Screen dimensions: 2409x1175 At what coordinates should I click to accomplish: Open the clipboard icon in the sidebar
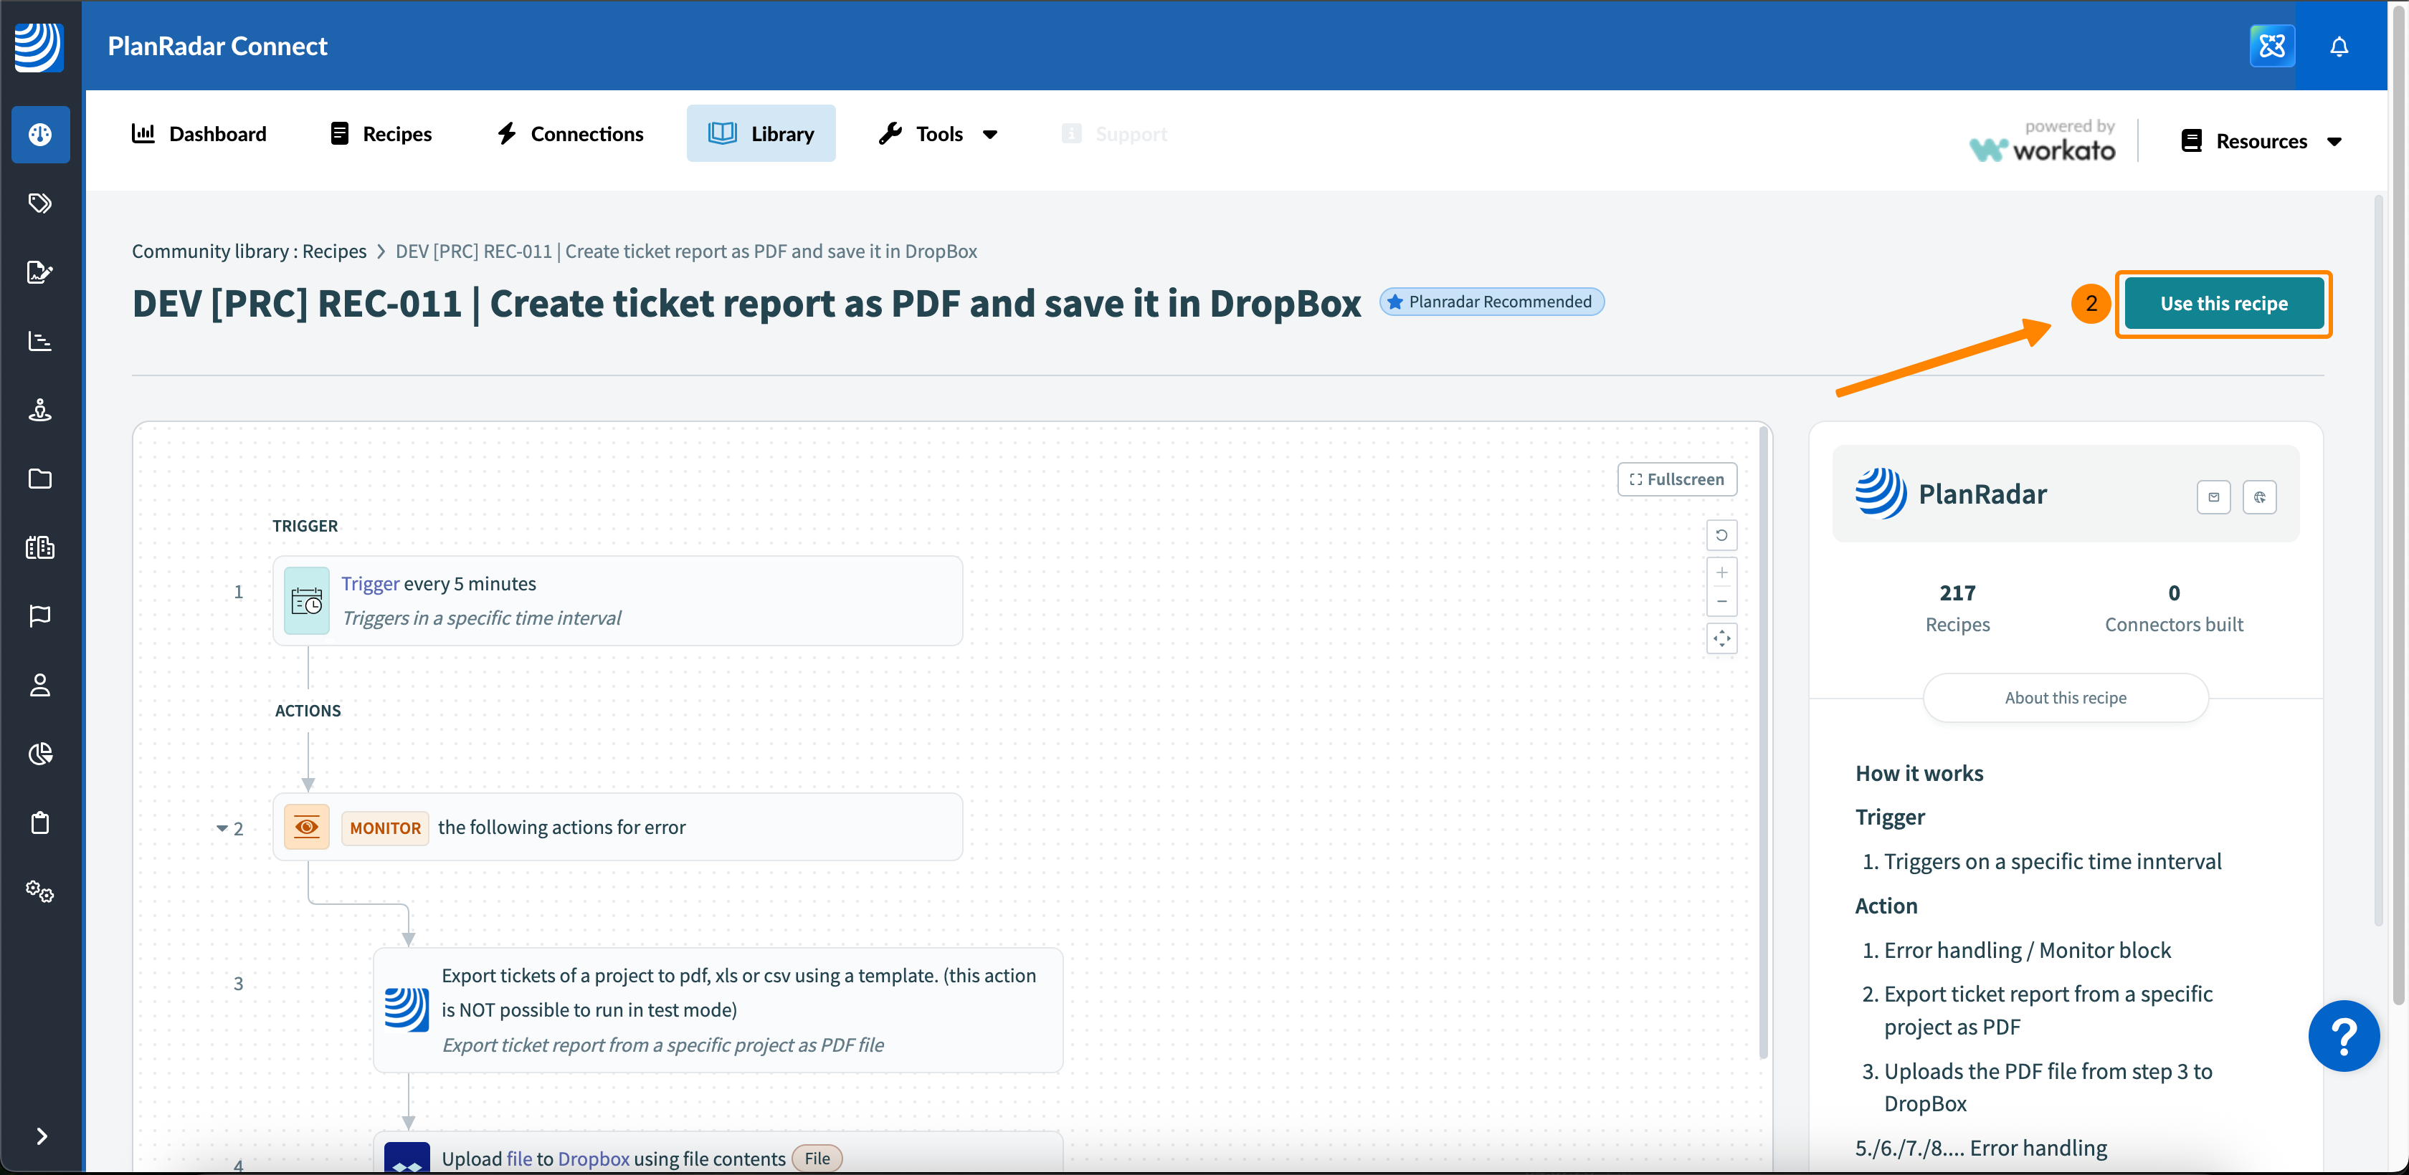(x=39, y=822)
